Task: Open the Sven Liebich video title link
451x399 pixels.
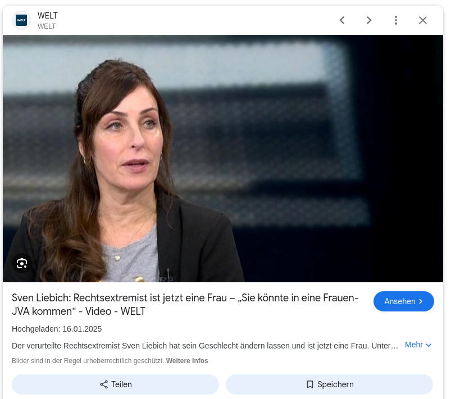Action: (185, 304)
